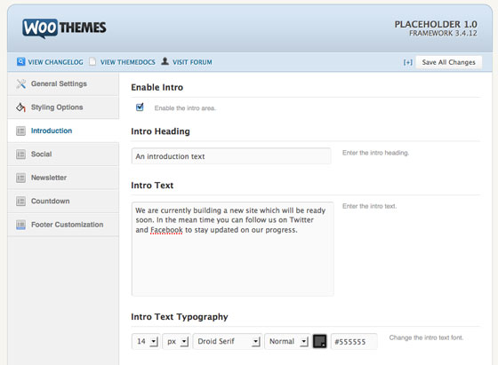Click the Intro Heading text field

pyautogui.click(x=231, y=156)
